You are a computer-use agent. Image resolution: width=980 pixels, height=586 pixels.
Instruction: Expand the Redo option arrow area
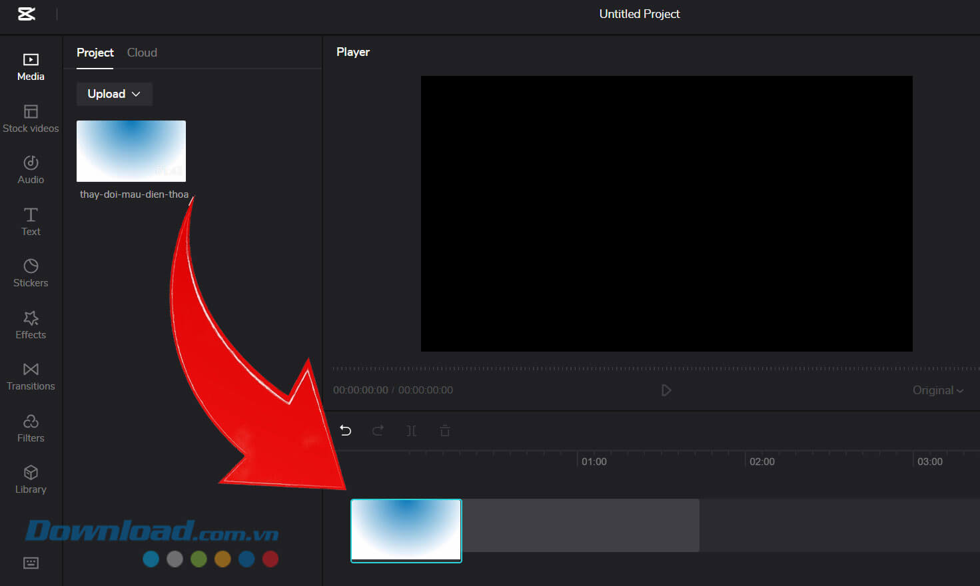click(x=378, y=431)
